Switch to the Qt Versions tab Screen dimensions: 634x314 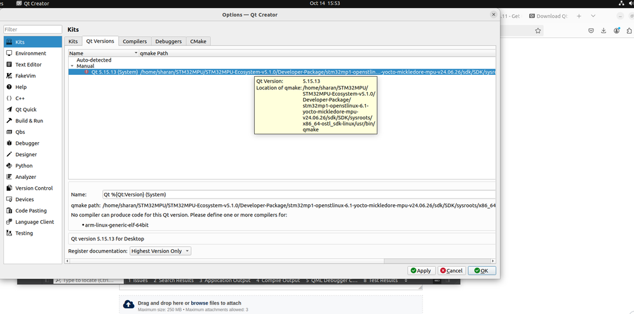pyautogui.click(x=100, y=41)
